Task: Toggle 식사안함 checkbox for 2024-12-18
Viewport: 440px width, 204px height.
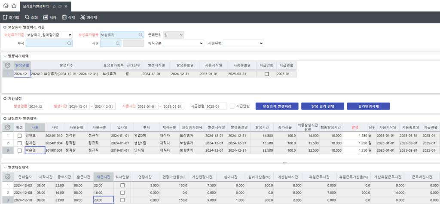Action: (122, 200)
